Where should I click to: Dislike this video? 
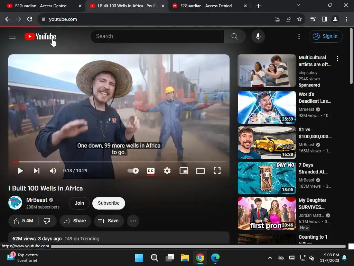tap(47, 221)
